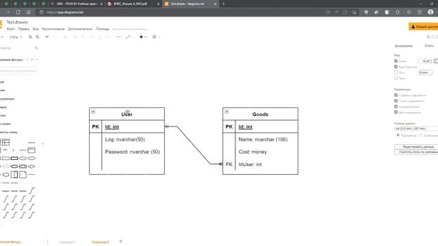Viewport: 438px width, 246px height.
Task: Switch to the Диаграмма panel tab
Action: tap(403, 46)
